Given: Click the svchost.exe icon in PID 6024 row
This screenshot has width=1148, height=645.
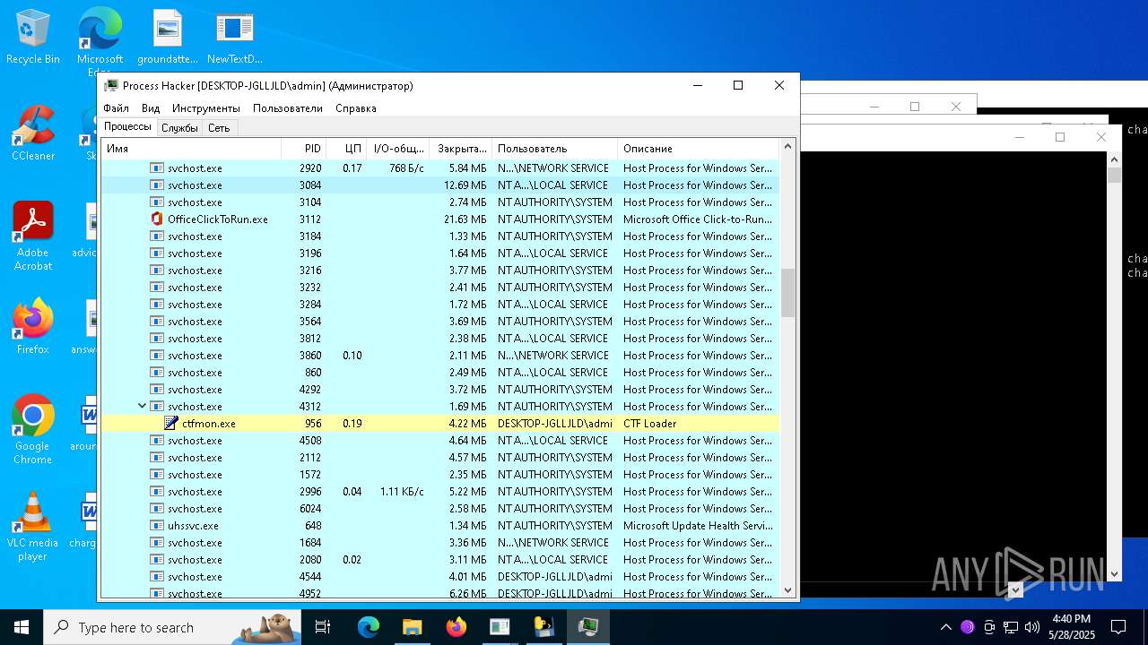Looking at the screenshot, I should point(157,509).
